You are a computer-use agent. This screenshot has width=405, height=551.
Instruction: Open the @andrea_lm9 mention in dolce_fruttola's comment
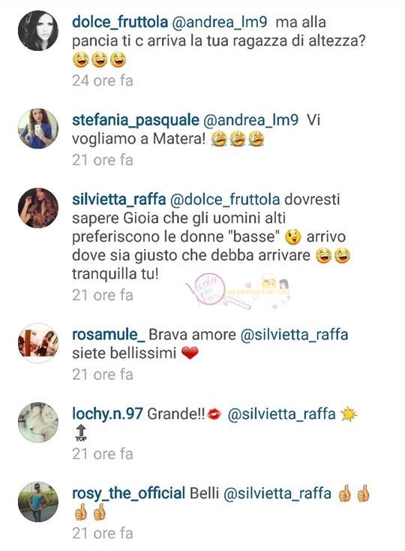tap(220, 22)
